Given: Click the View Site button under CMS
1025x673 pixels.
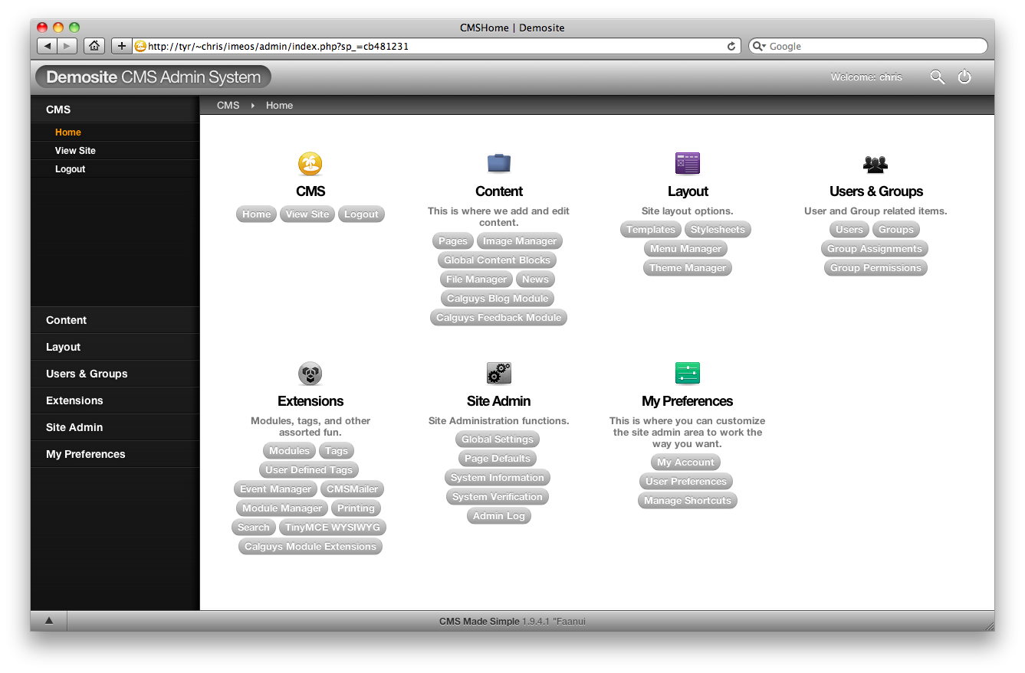Looking at the screenshot, I should tap(307, 214).
